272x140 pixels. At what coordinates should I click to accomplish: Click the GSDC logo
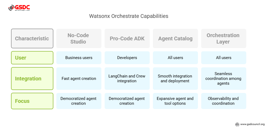[19, 8]
